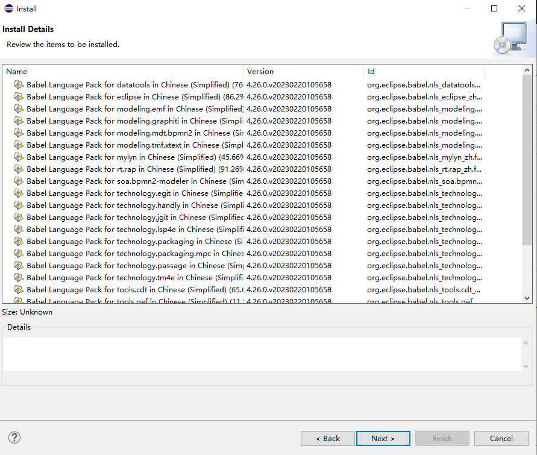Click the Id cell in the technology.packaging.mpc row
The height and width of the screenshot is (455, 537).
(x=425, y=253)
